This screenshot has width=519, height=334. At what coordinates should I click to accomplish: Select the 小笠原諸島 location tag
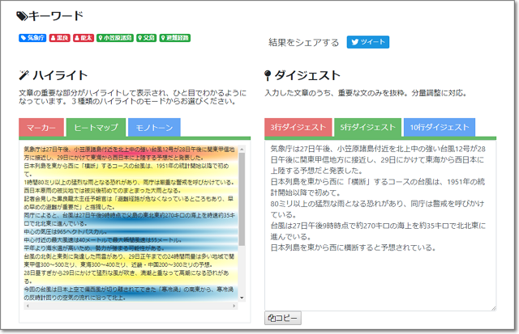[115, 37]
